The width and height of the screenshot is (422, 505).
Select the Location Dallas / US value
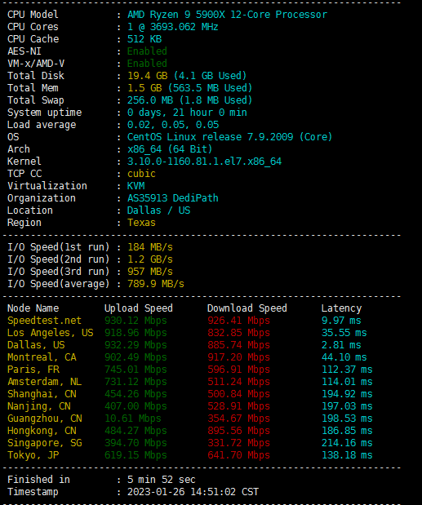pos(158,210)
